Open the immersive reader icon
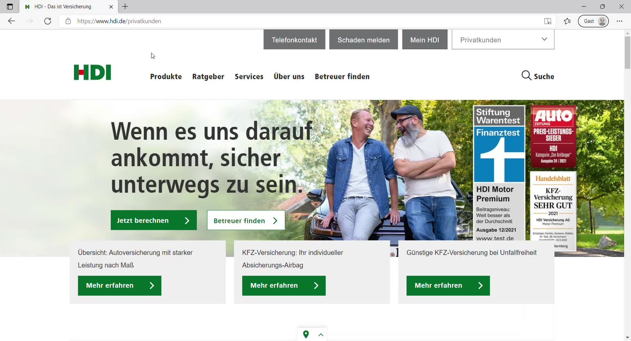The image size is (631, 341). pyautogui.click(x=548, y=21)
